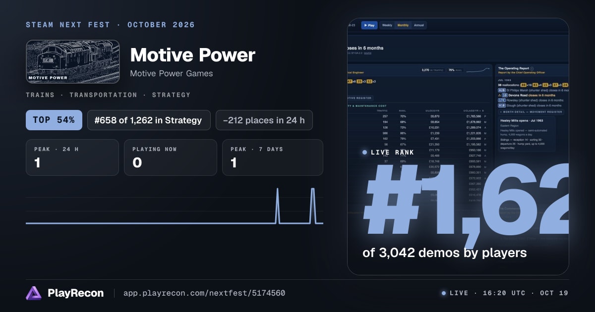Click the Rowsley shunter shed closure row

coord(531,101)
